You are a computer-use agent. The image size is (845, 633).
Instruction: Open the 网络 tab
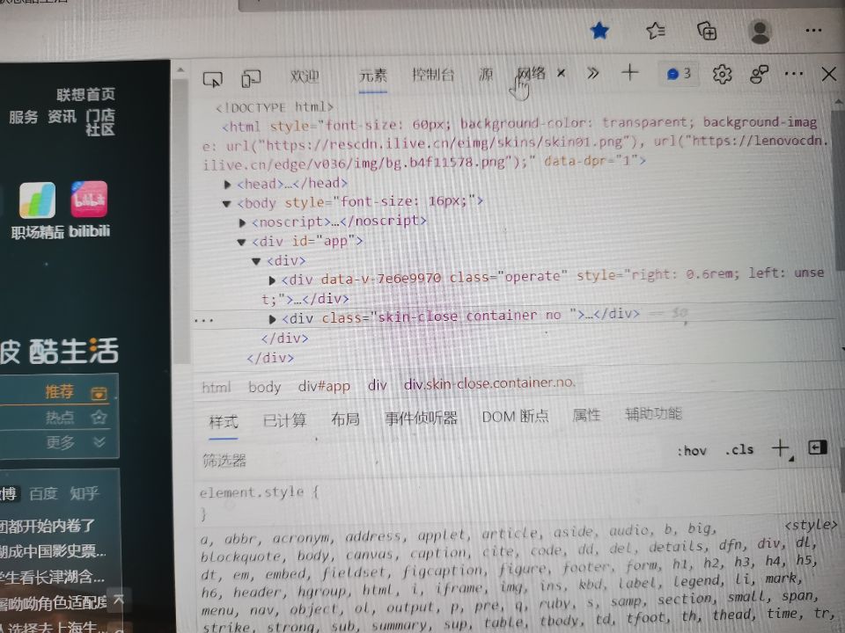click(x=532, y=73)
